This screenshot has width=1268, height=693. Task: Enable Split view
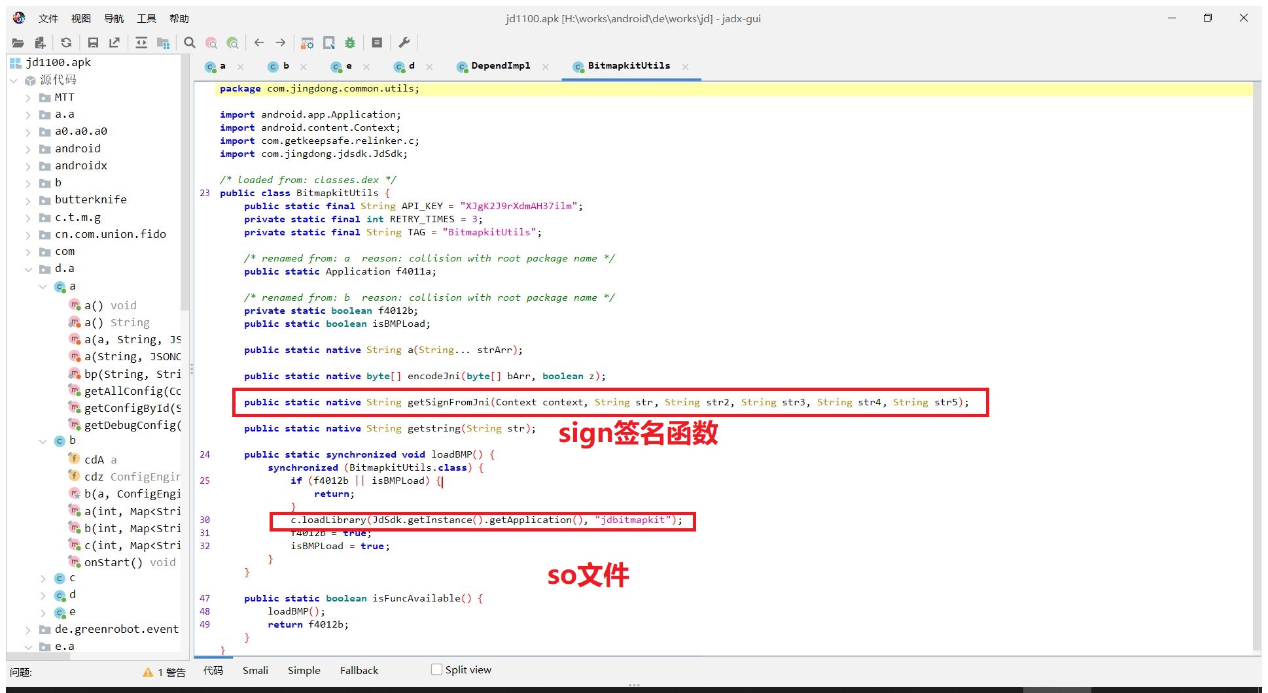point(436,669)
